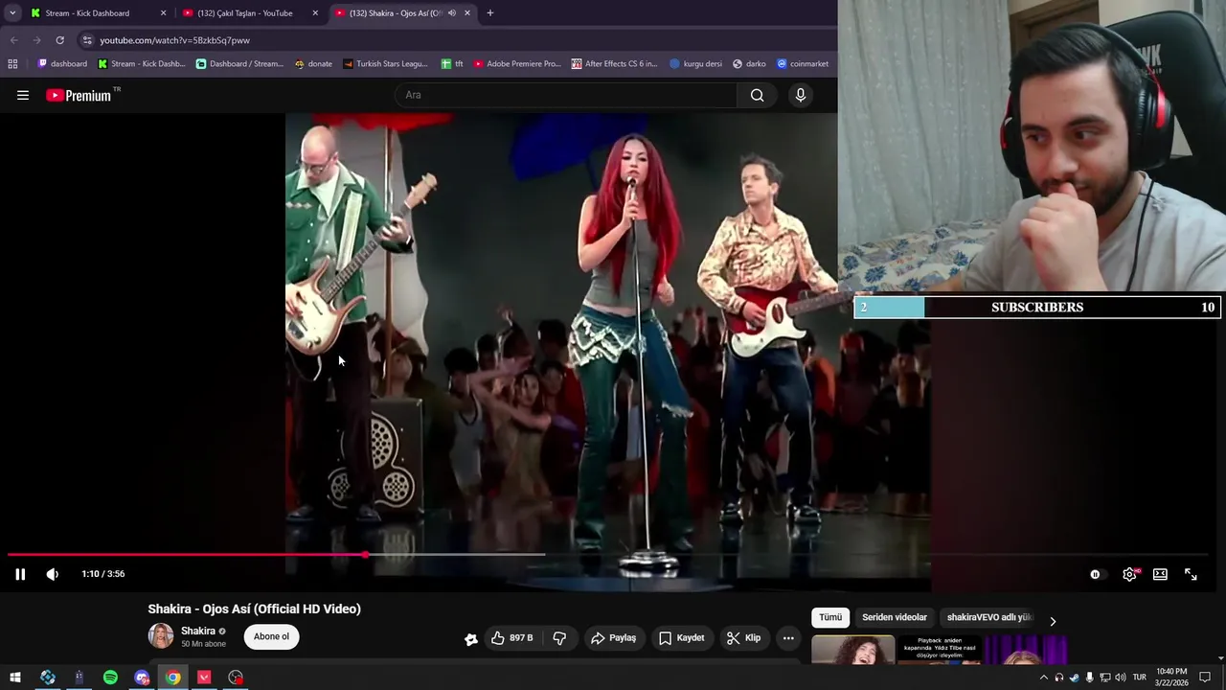Open the Adobe Premiere Pro bookmark
This screenshot has width=1226, height=690.
click(517, 64)
